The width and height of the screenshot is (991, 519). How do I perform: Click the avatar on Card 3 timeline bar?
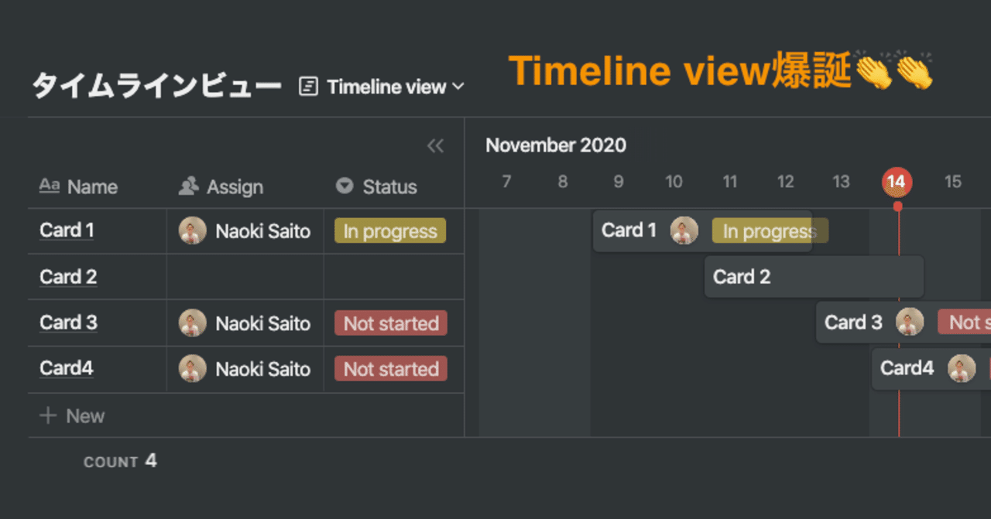910,322
